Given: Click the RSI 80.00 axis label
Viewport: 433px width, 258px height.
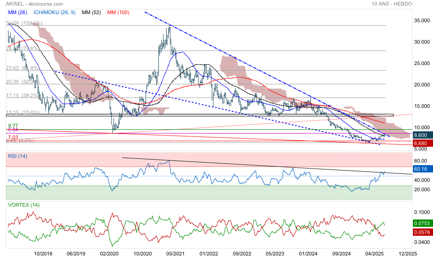Looking at the screenshot, I should pos(421,161).
